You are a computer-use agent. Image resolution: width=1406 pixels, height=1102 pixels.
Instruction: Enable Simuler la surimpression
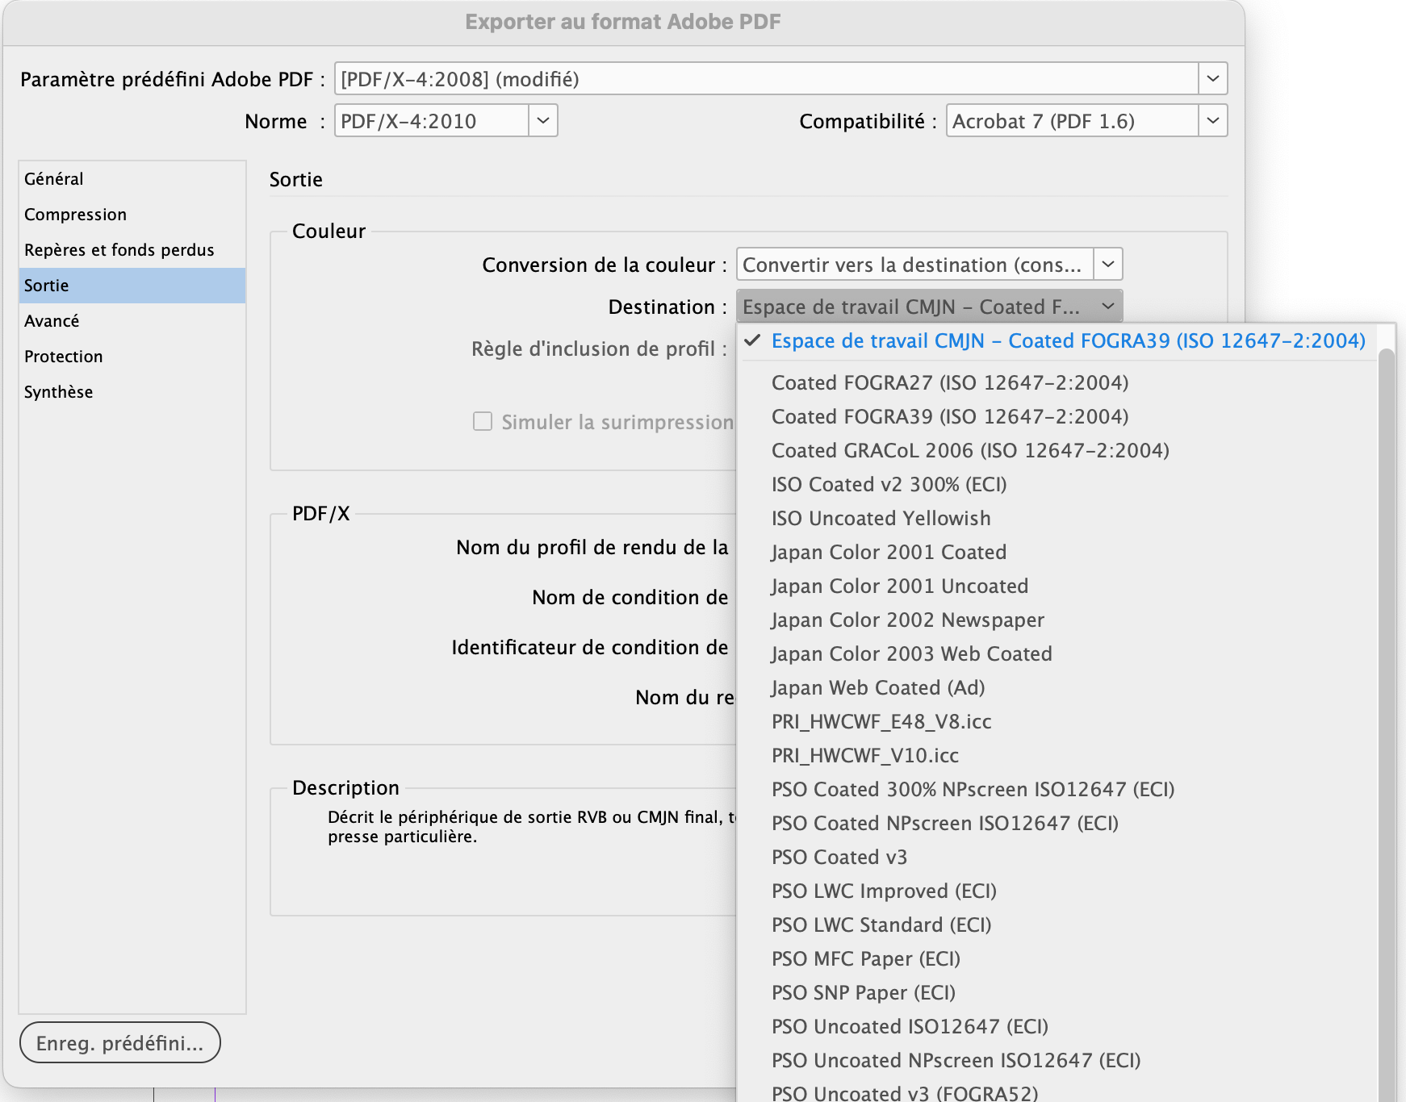point(483,420)
